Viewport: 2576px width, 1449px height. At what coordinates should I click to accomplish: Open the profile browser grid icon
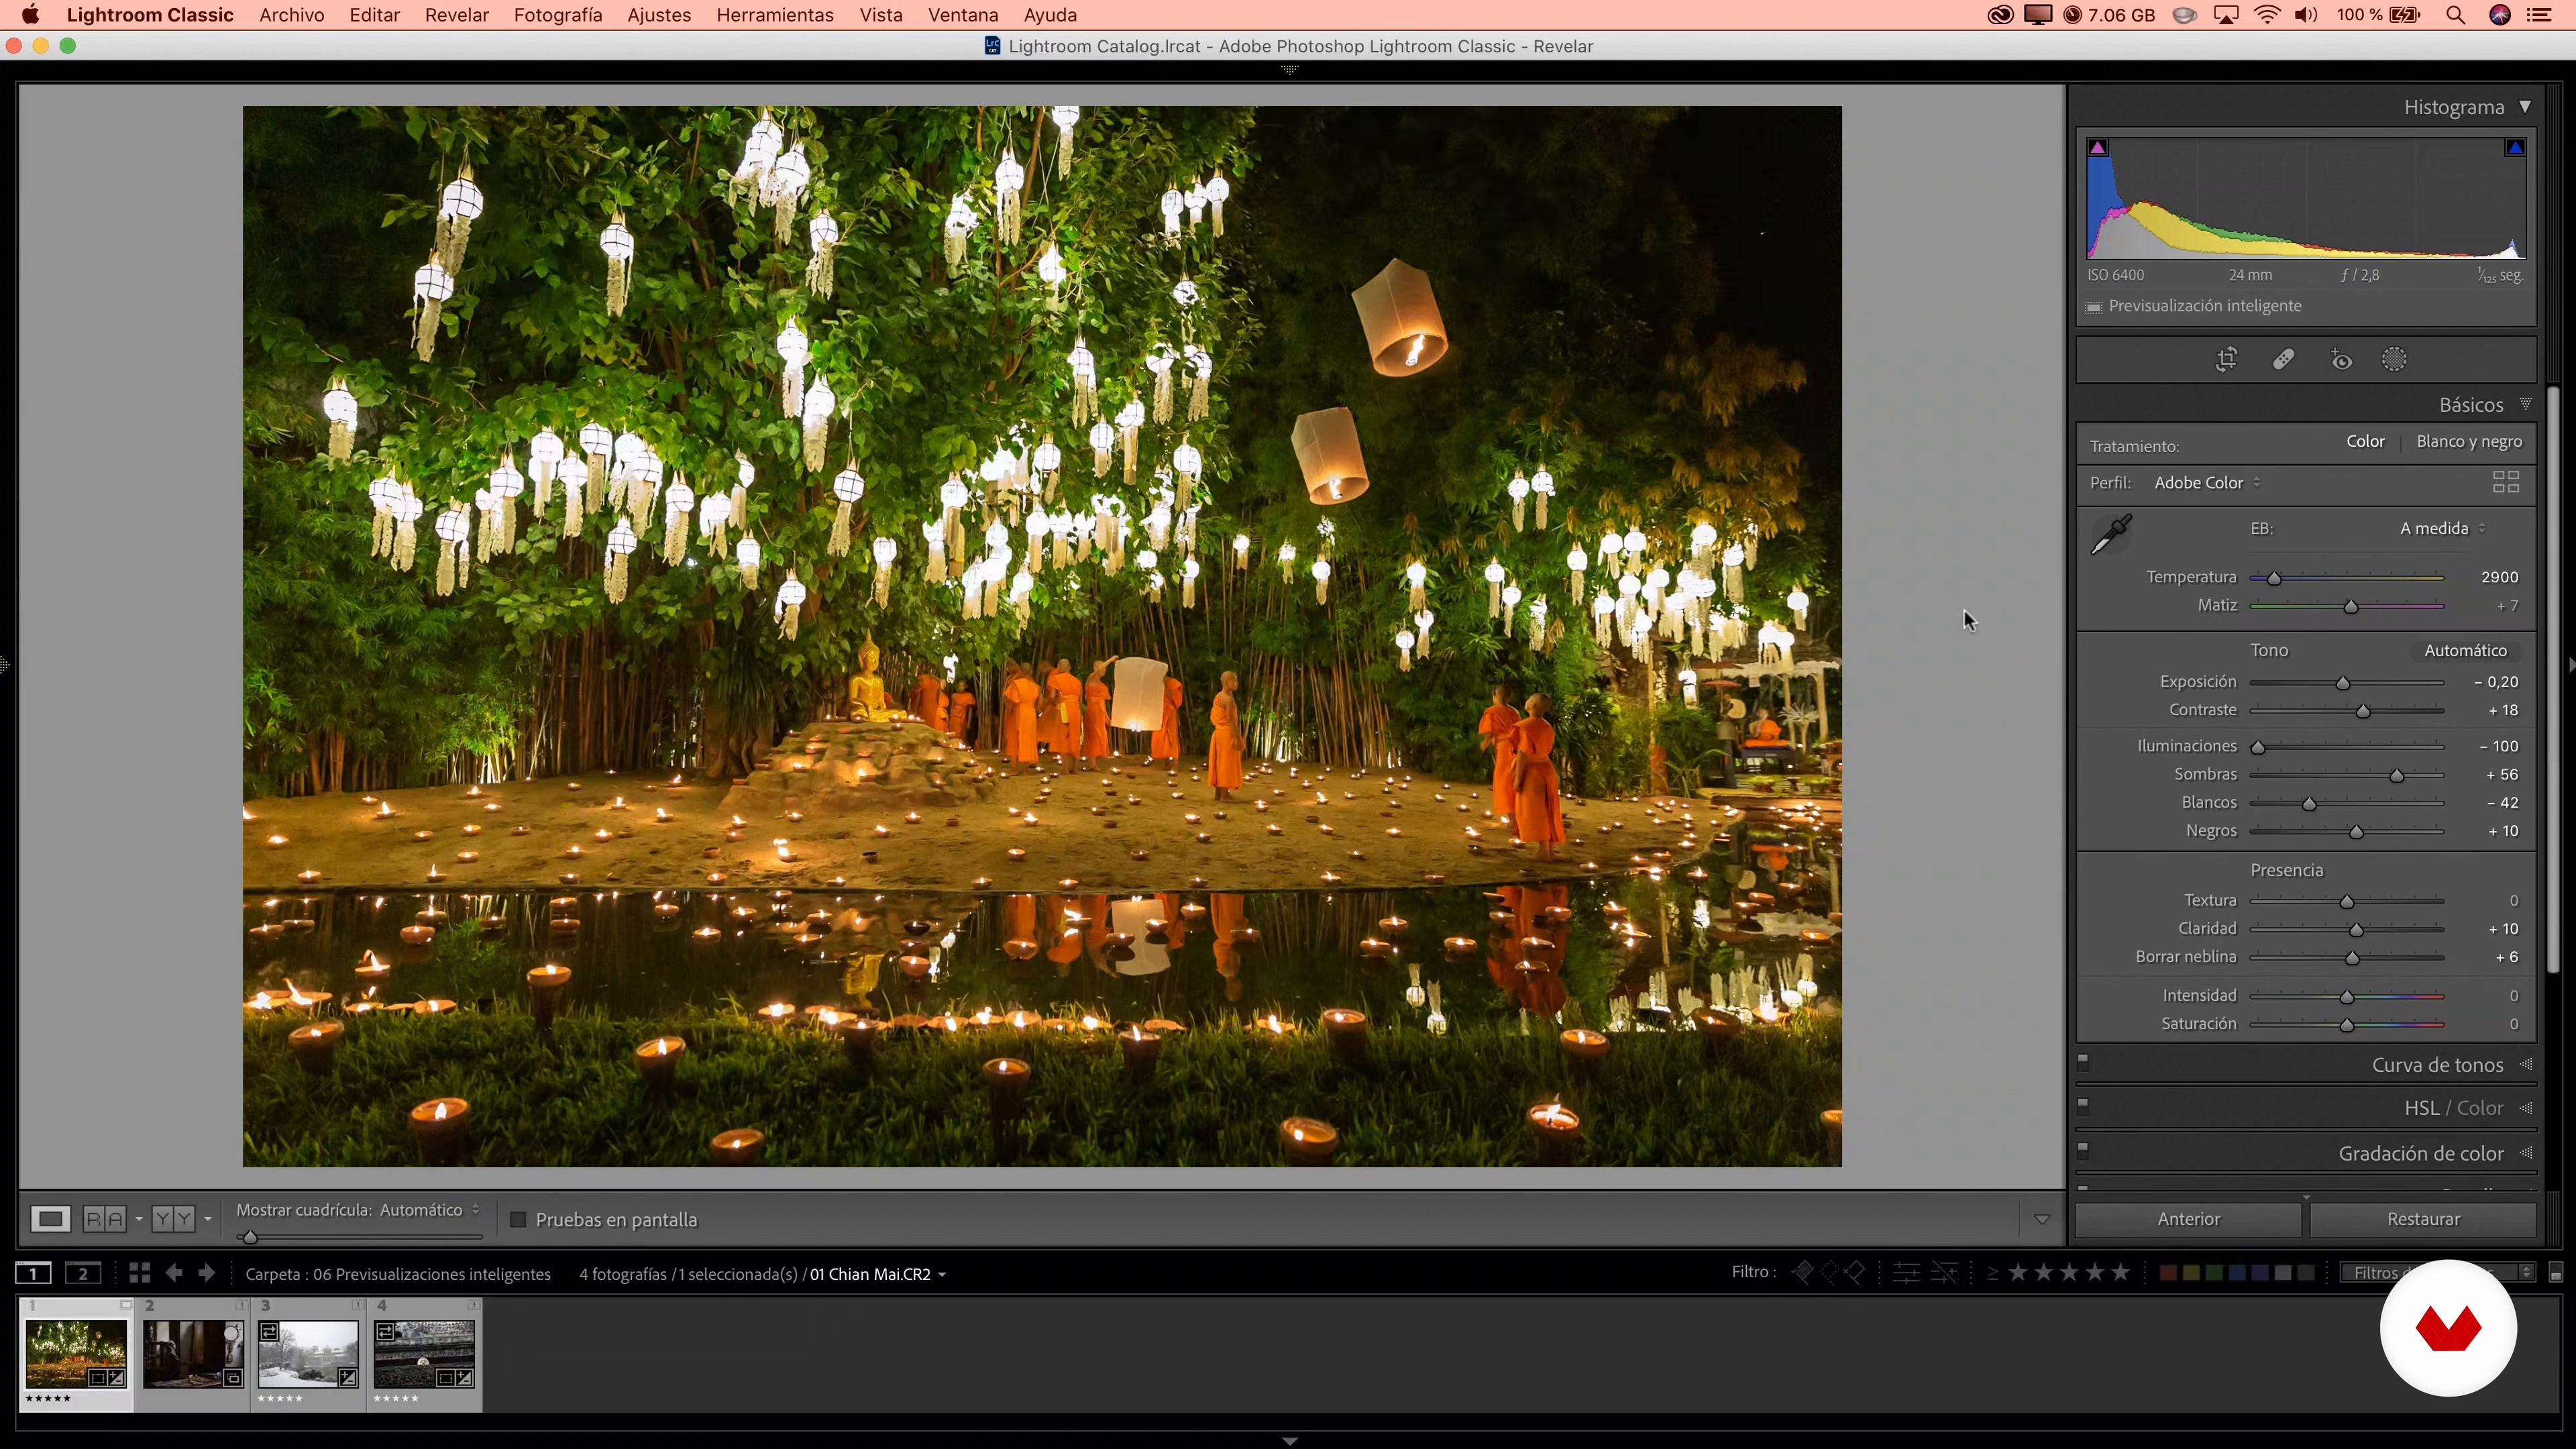(x=2505, y=483)
